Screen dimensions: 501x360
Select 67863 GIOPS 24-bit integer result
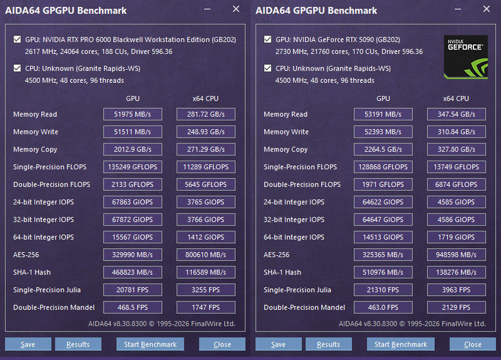(132, 202)
